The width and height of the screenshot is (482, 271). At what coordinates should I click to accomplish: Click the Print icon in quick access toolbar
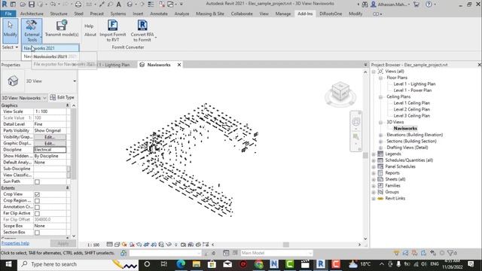[x=78, y=5]
